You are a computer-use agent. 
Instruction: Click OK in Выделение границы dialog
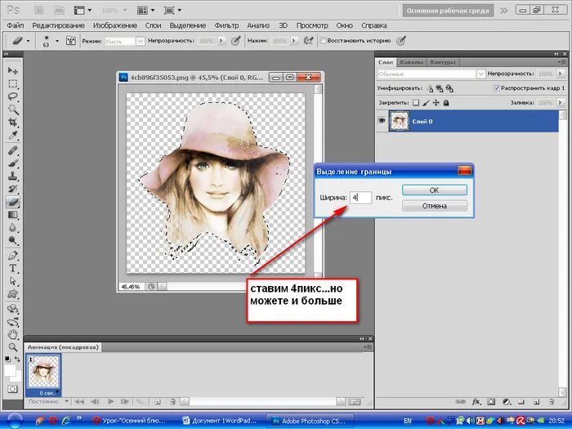tap(435, 190)
